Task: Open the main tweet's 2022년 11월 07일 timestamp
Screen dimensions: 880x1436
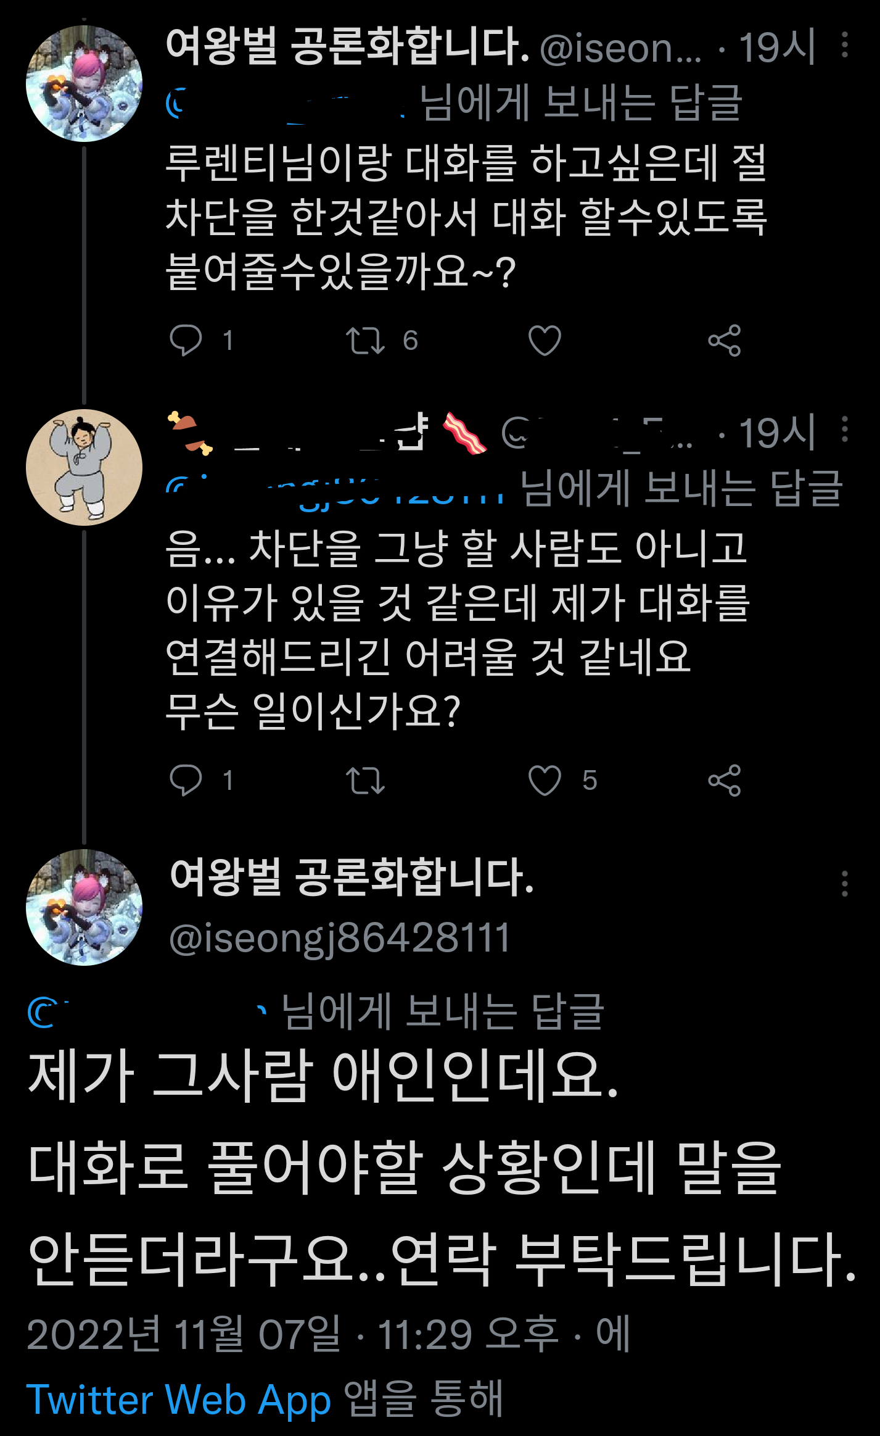Action: [183, 1334]
